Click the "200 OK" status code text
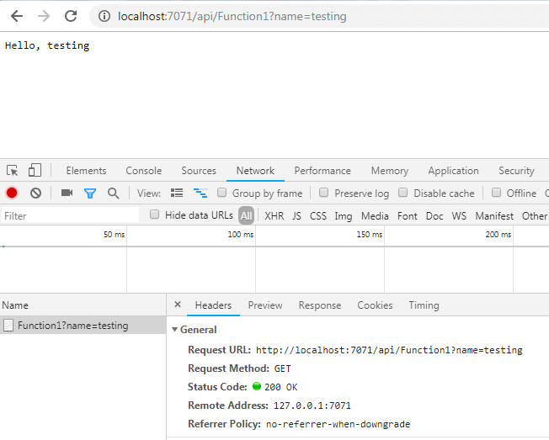Screen dimensions: 549x440 (x=280, y=387)
